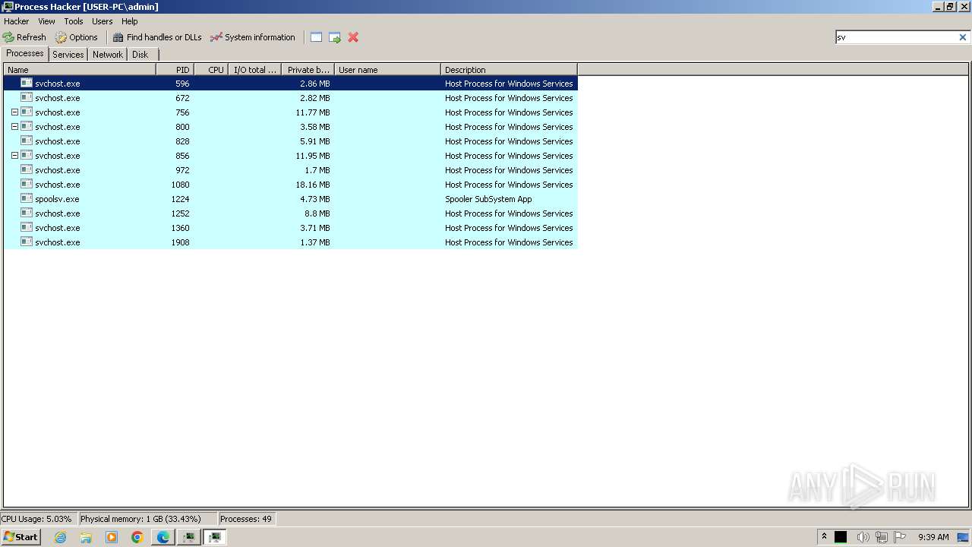Open the Windows Start menu
Viewport: 972px width, 547px height.
point(21,537)
